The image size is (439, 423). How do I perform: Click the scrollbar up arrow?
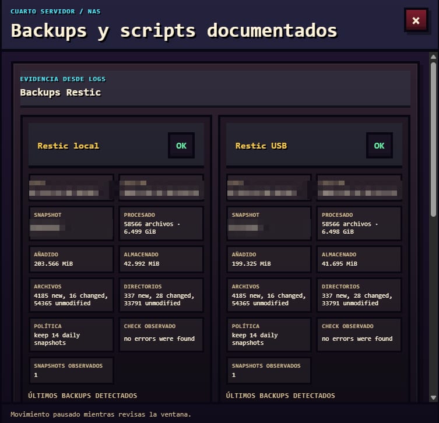pyautogui.click(x=433, y=57)
